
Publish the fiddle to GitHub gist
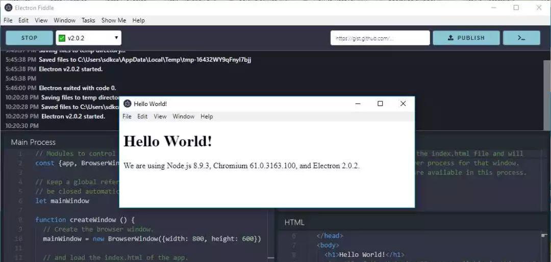point(466,38)
